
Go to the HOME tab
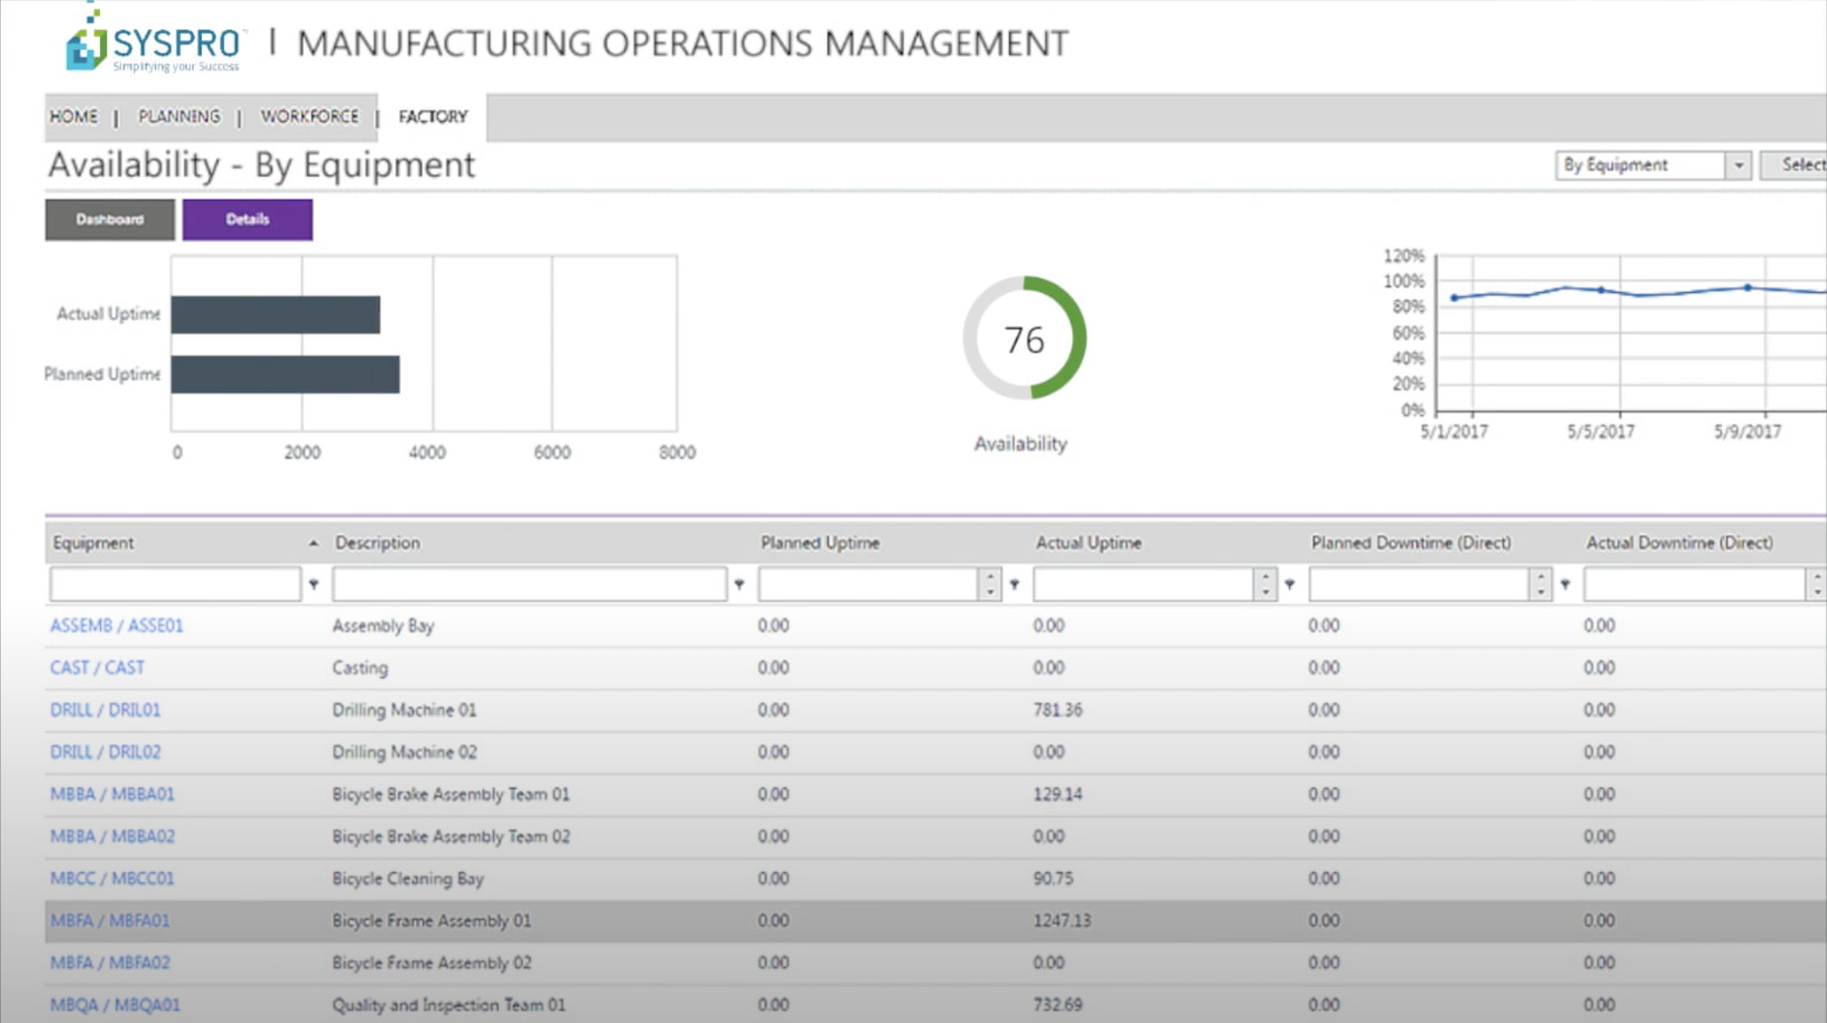pos(74,116)
